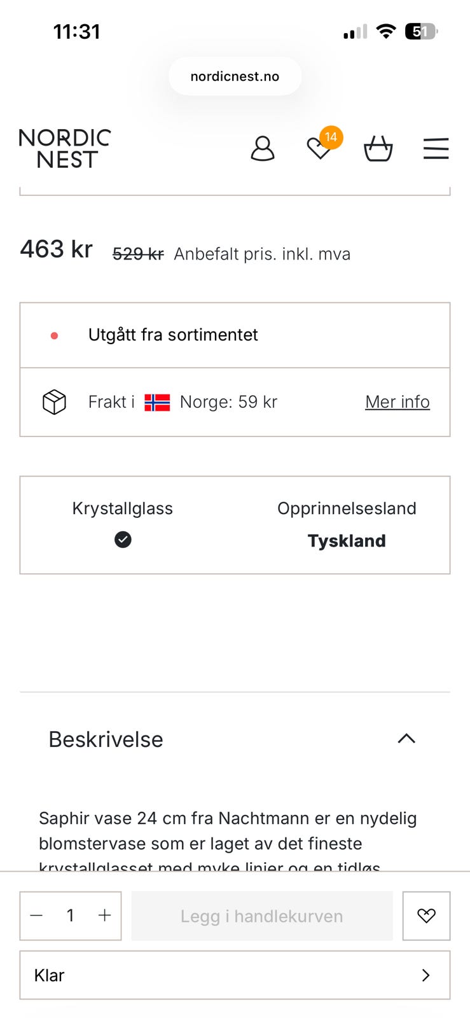Viewport: 470px width, 1018px height.
Task: Click the quantity number field
Action: [x=71, y=916]
